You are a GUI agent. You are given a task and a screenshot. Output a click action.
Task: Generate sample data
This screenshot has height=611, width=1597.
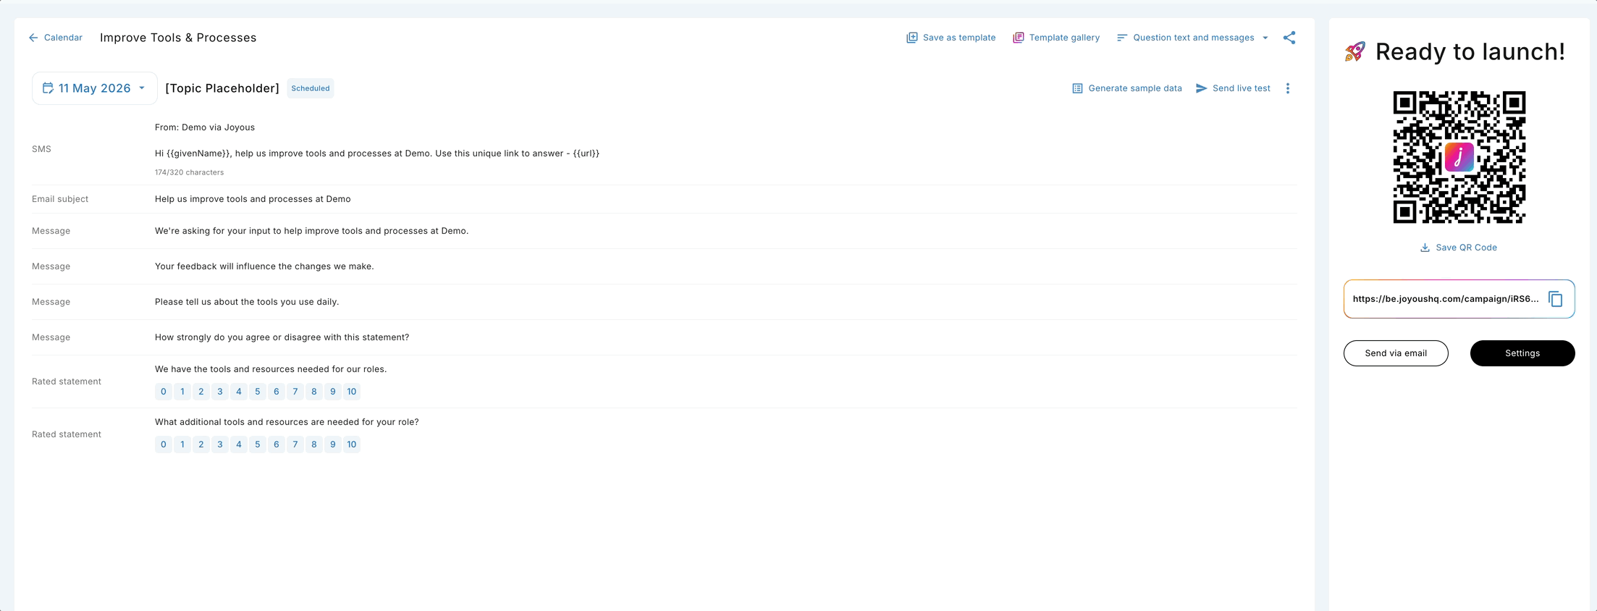1127,88
